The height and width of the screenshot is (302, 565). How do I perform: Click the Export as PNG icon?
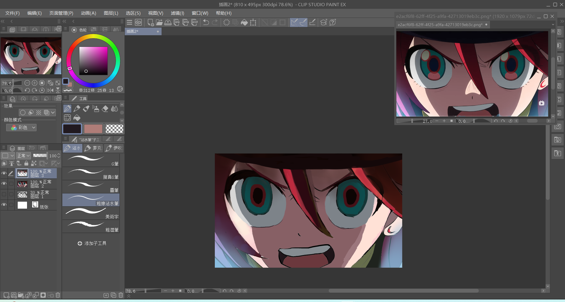pos(186,22)
